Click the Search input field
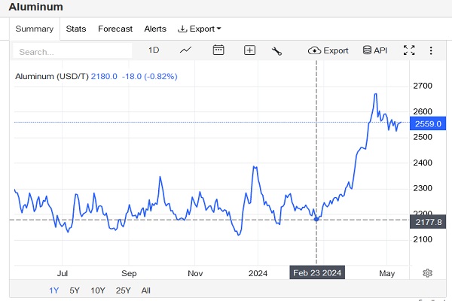 point(73,52)
